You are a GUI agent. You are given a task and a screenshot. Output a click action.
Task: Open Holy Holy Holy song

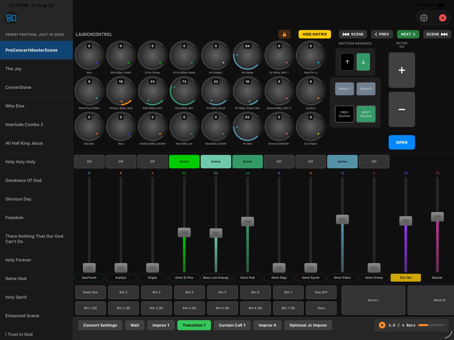[x=36, y=162]
